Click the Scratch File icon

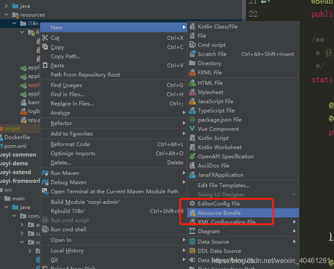(x=192, y=54)
